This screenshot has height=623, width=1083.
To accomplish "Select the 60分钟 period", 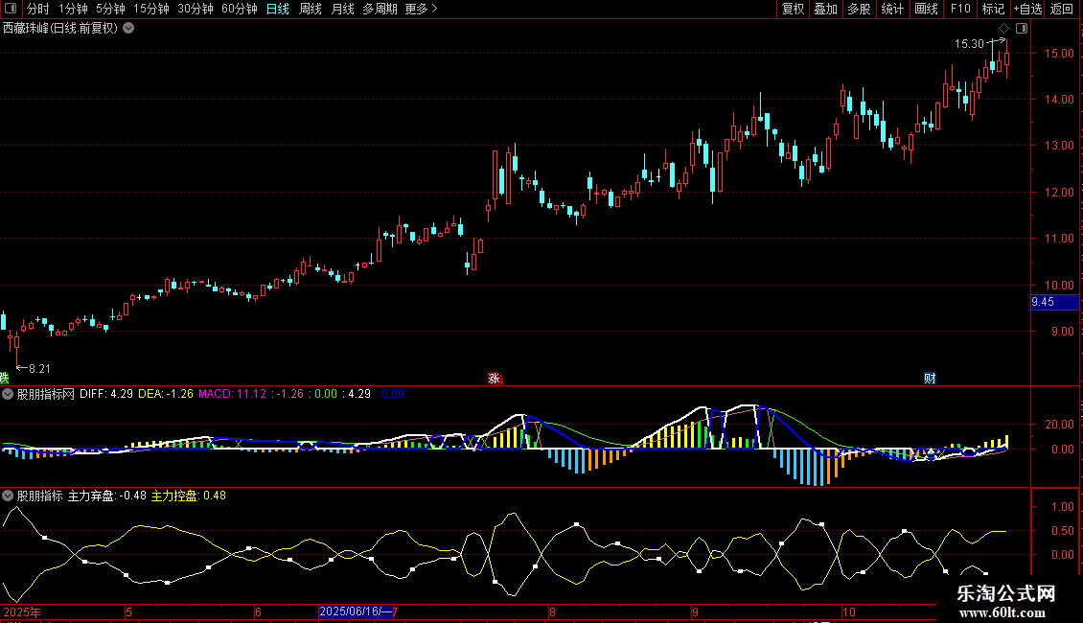I will [x=239, y=9].
